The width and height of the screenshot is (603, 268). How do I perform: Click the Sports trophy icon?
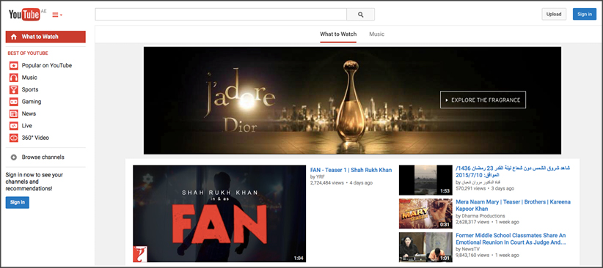point(14,89)
